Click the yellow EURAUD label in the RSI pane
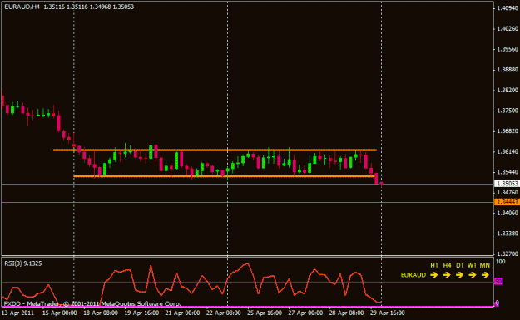 414,275
